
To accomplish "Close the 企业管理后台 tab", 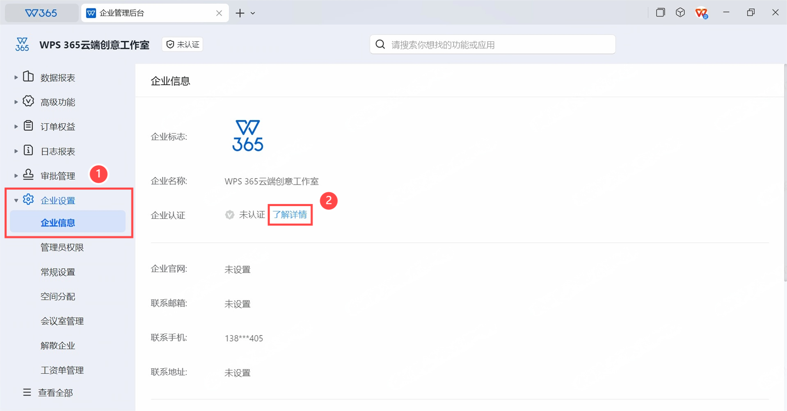I will pyautogui.click(x=219, y=13).
